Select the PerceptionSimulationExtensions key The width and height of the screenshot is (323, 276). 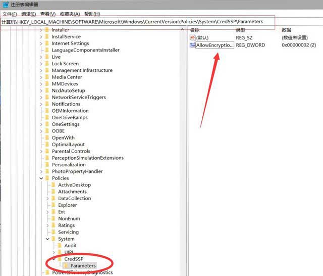(x=88, y=158)
